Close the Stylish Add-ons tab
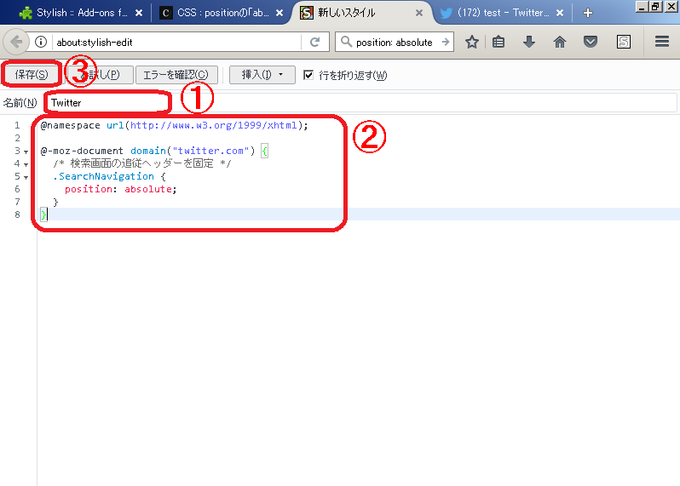 click(x=139, y=13)
